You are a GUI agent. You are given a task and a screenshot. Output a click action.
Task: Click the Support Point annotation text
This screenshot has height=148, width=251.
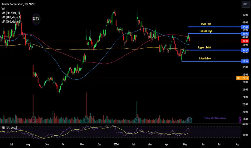click(x=204, y=47)
